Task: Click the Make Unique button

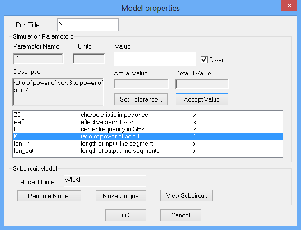Action: tap(120, 196)
